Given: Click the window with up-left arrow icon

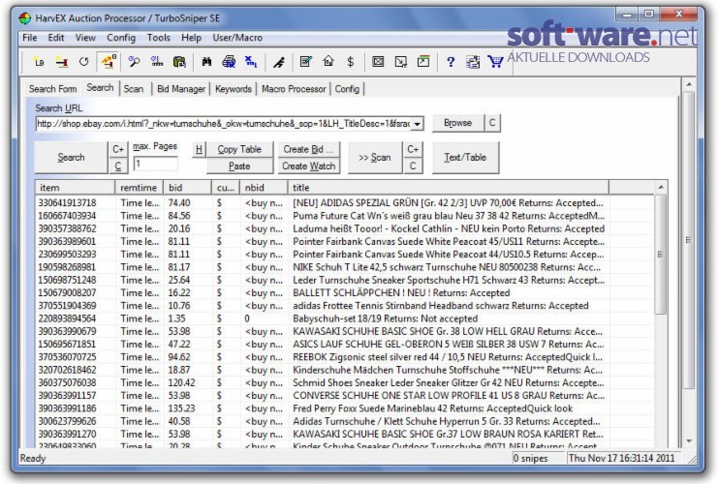Looking at the screenshot, I should point(423,62).
